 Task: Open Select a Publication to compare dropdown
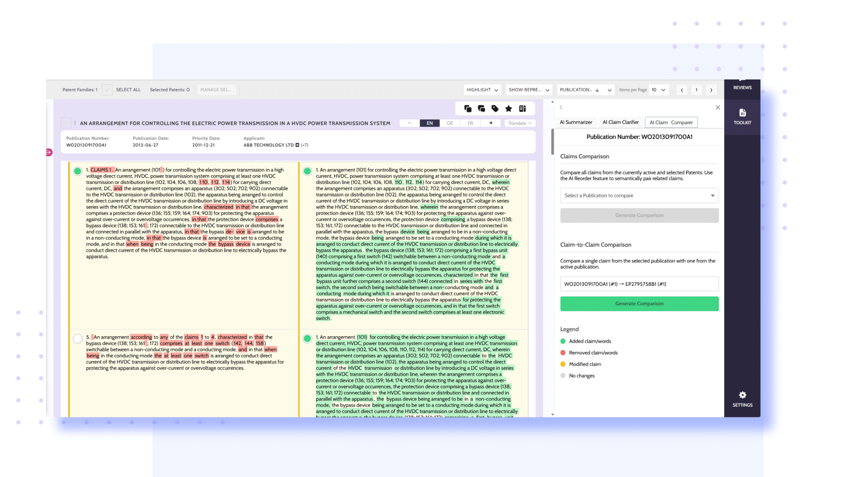[639, 195]
